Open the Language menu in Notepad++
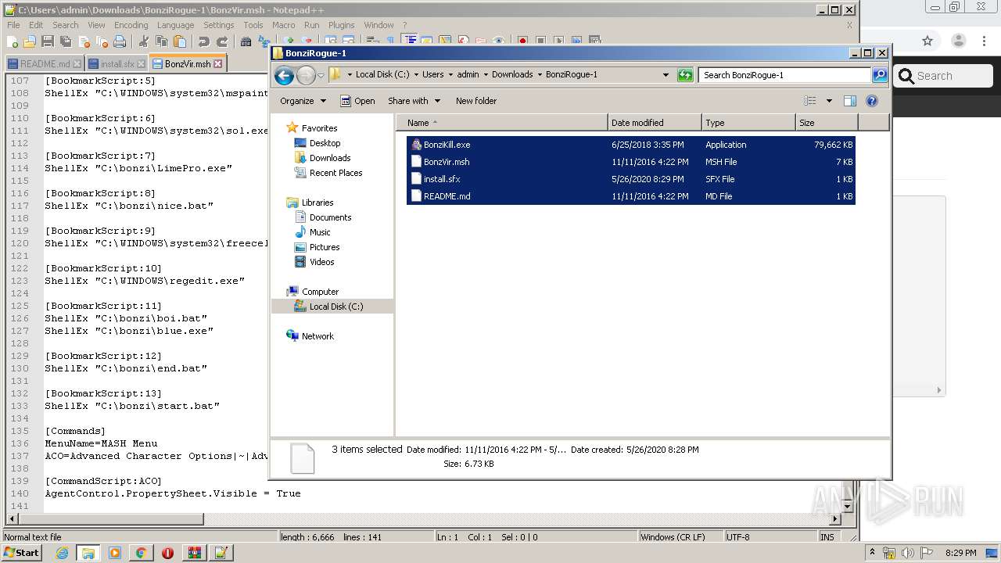The height and width of the screenshot is (563, 1001). 175,25
